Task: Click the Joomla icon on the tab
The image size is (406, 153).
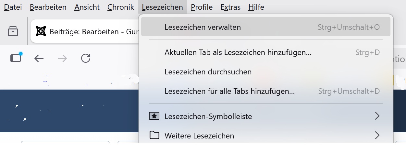Action: click(41, 31)
